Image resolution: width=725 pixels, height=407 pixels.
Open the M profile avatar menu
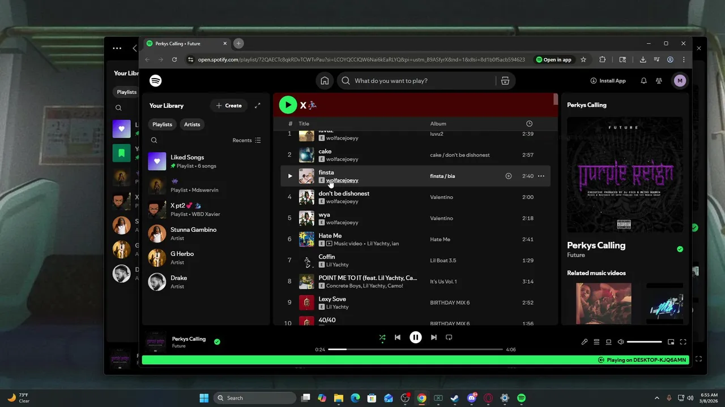click(680, 81)
